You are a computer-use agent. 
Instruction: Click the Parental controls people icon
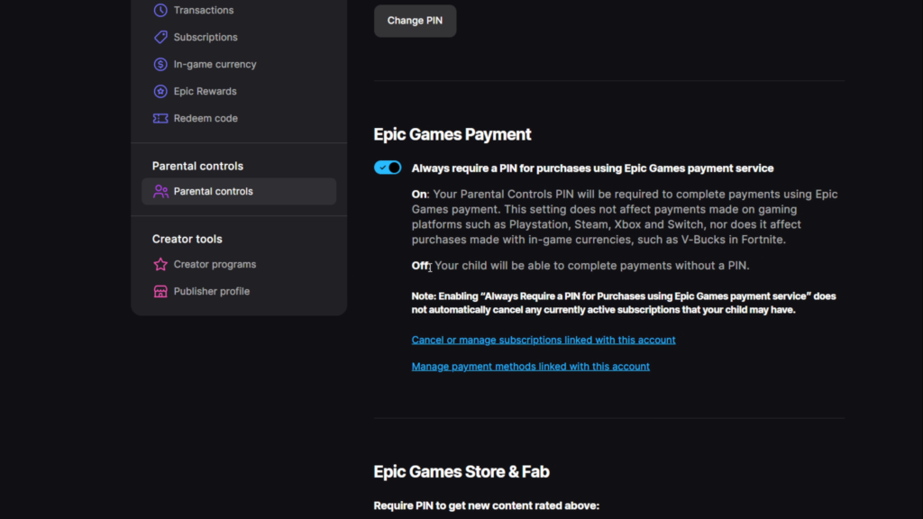click(x=160, y=191)
